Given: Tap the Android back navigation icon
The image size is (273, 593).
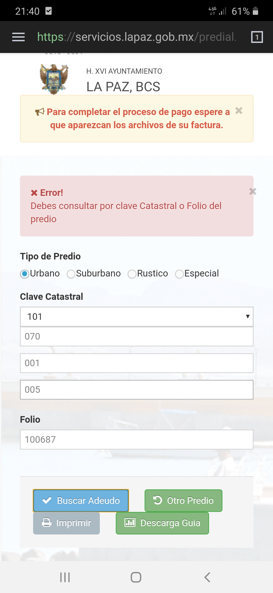Looking at the screenshot, I should coord(207,577).
